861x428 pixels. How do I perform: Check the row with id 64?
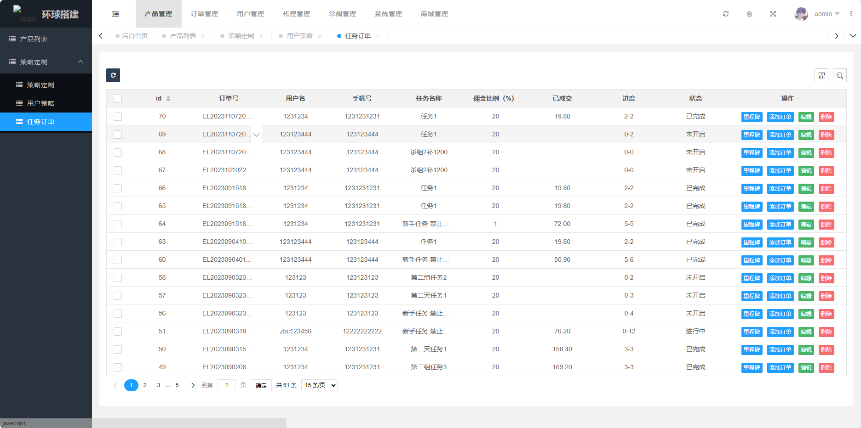118,224
